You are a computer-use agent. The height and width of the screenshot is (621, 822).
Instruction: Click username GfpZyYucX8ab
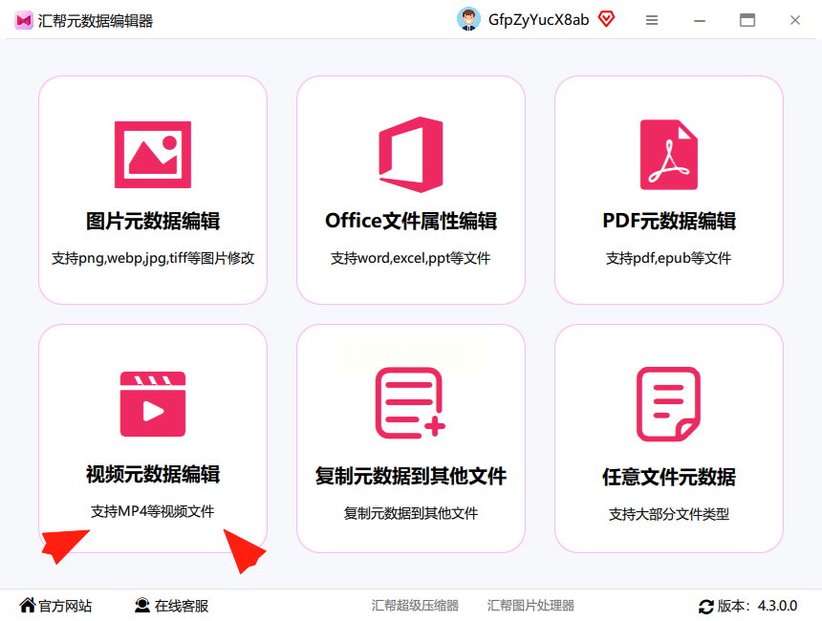point(538,20)
